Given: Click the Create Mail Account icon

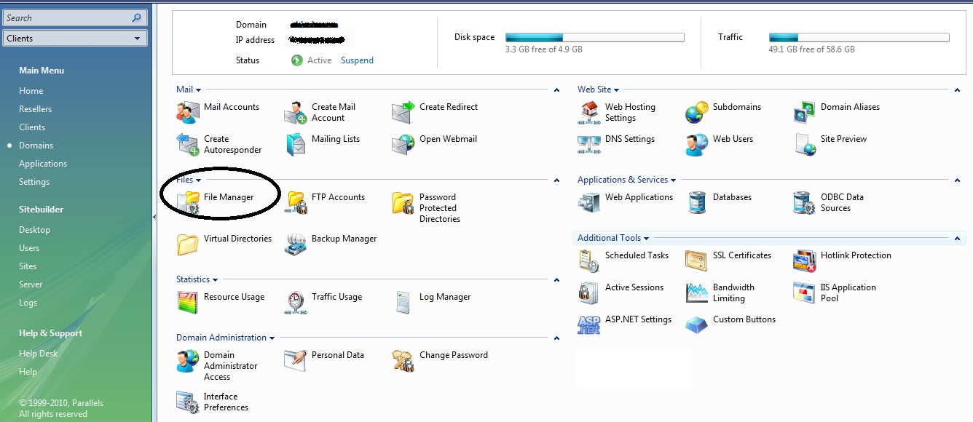Looking at the screenshot, I should click(296, 113).
